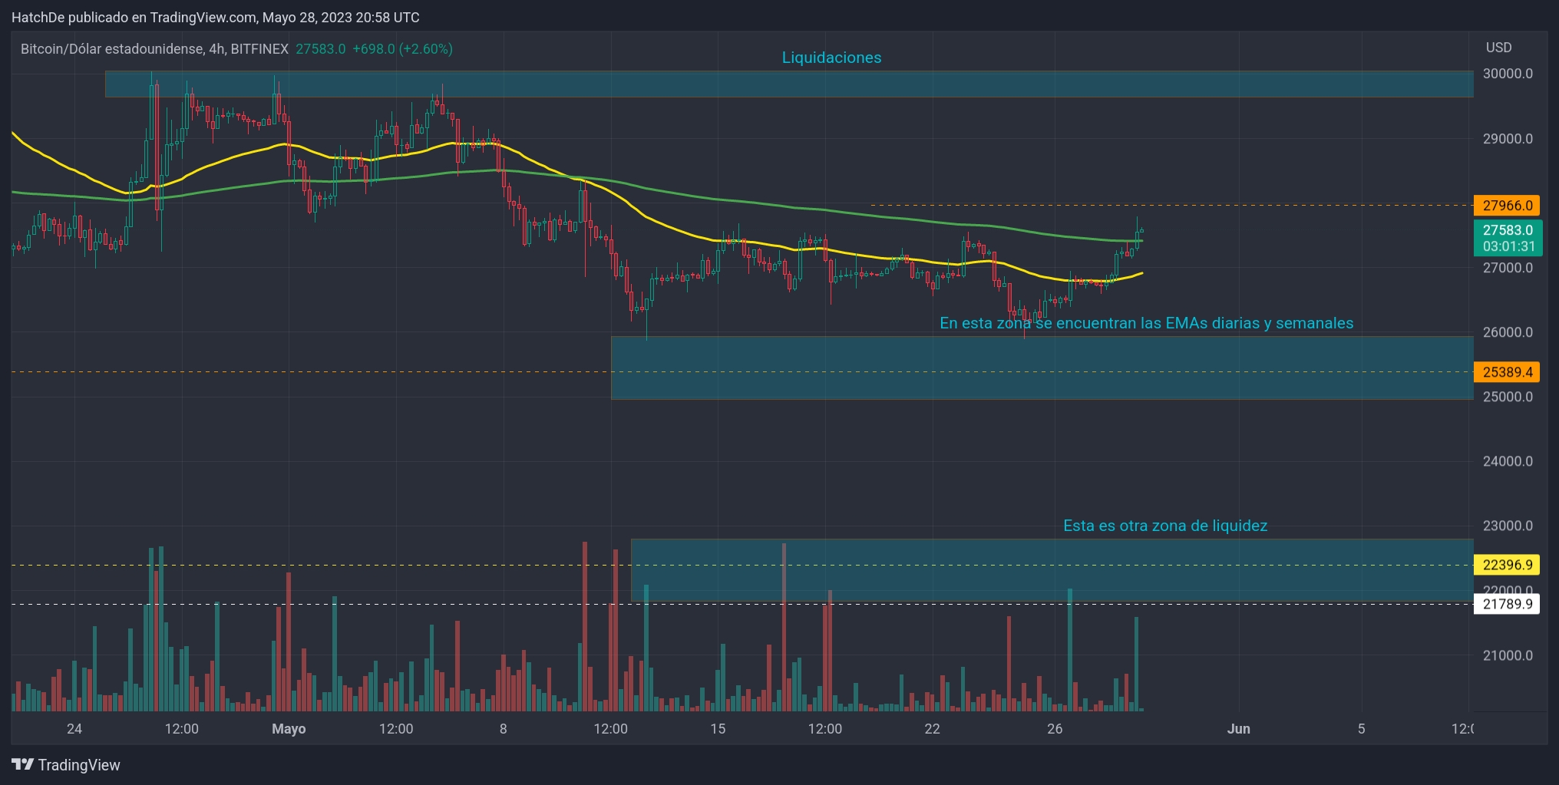Click the "Mayo" label on time axis
The height and width of the screenshot is (785, 1559).
point(289,729)
